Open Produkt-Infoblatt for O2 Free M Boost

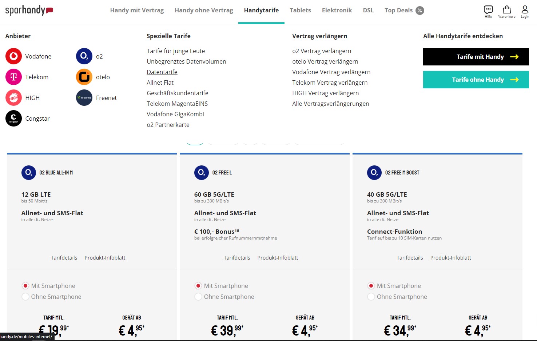pos(450,258)
